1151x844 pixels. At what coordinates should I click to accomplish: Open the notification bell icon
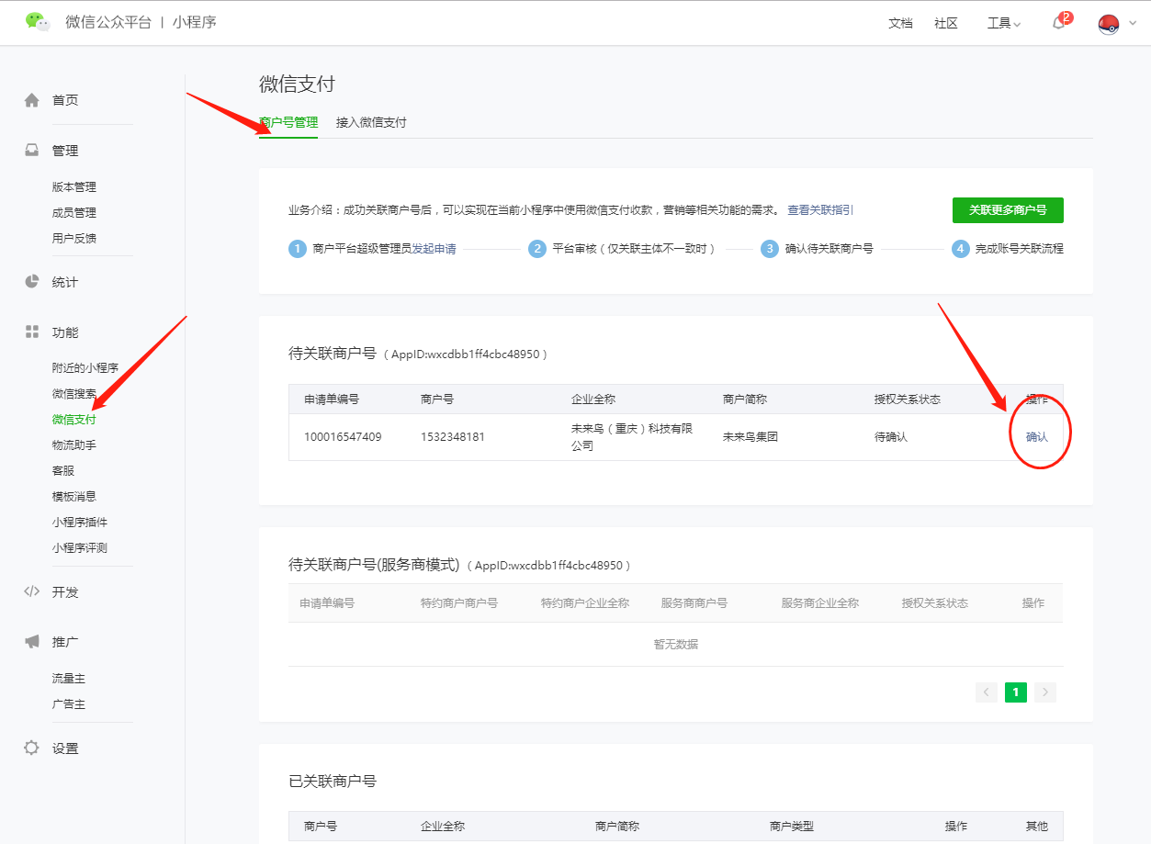coord(1059,23)
